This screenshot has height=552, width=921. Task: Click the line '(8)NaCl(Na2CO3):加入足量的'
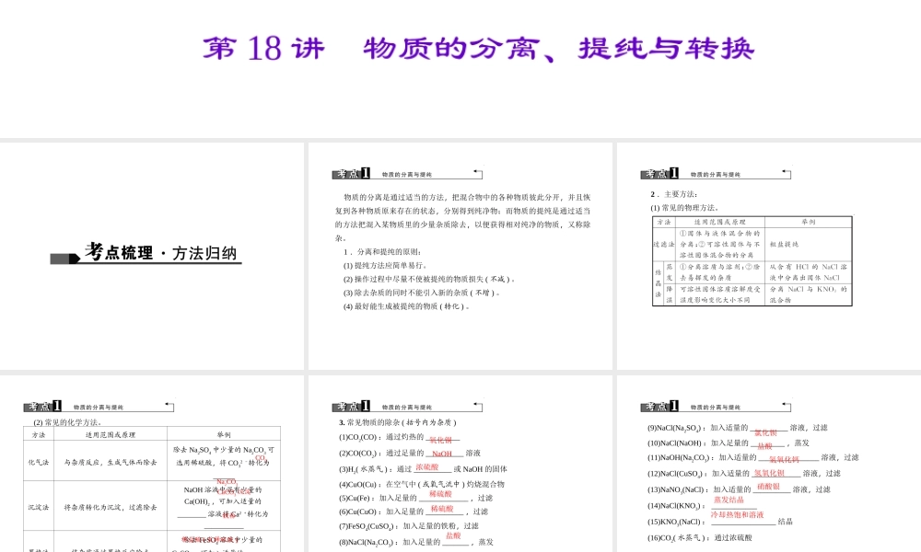tap(416, 541)
